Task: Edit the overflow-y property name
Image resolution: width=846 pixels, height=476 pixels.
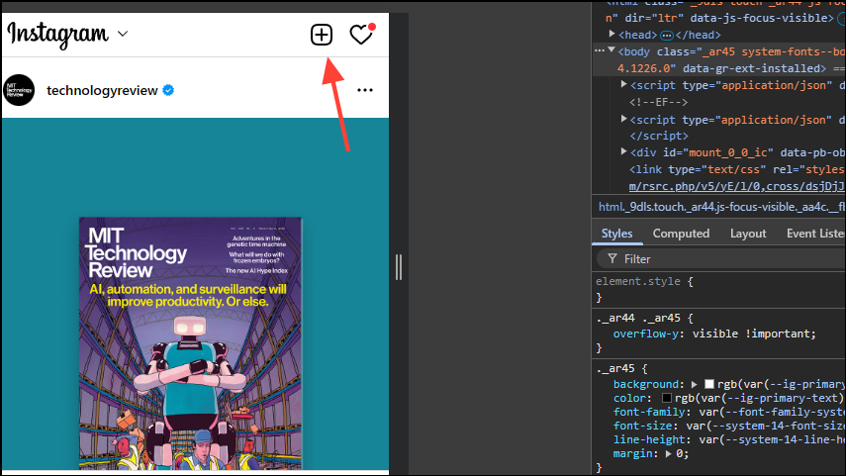Action: click(645, 334)
